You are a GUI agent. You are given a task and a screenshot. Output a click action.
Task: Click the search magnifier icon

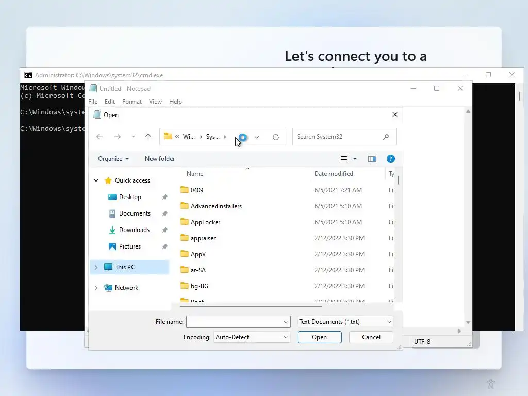coord(386,137)
